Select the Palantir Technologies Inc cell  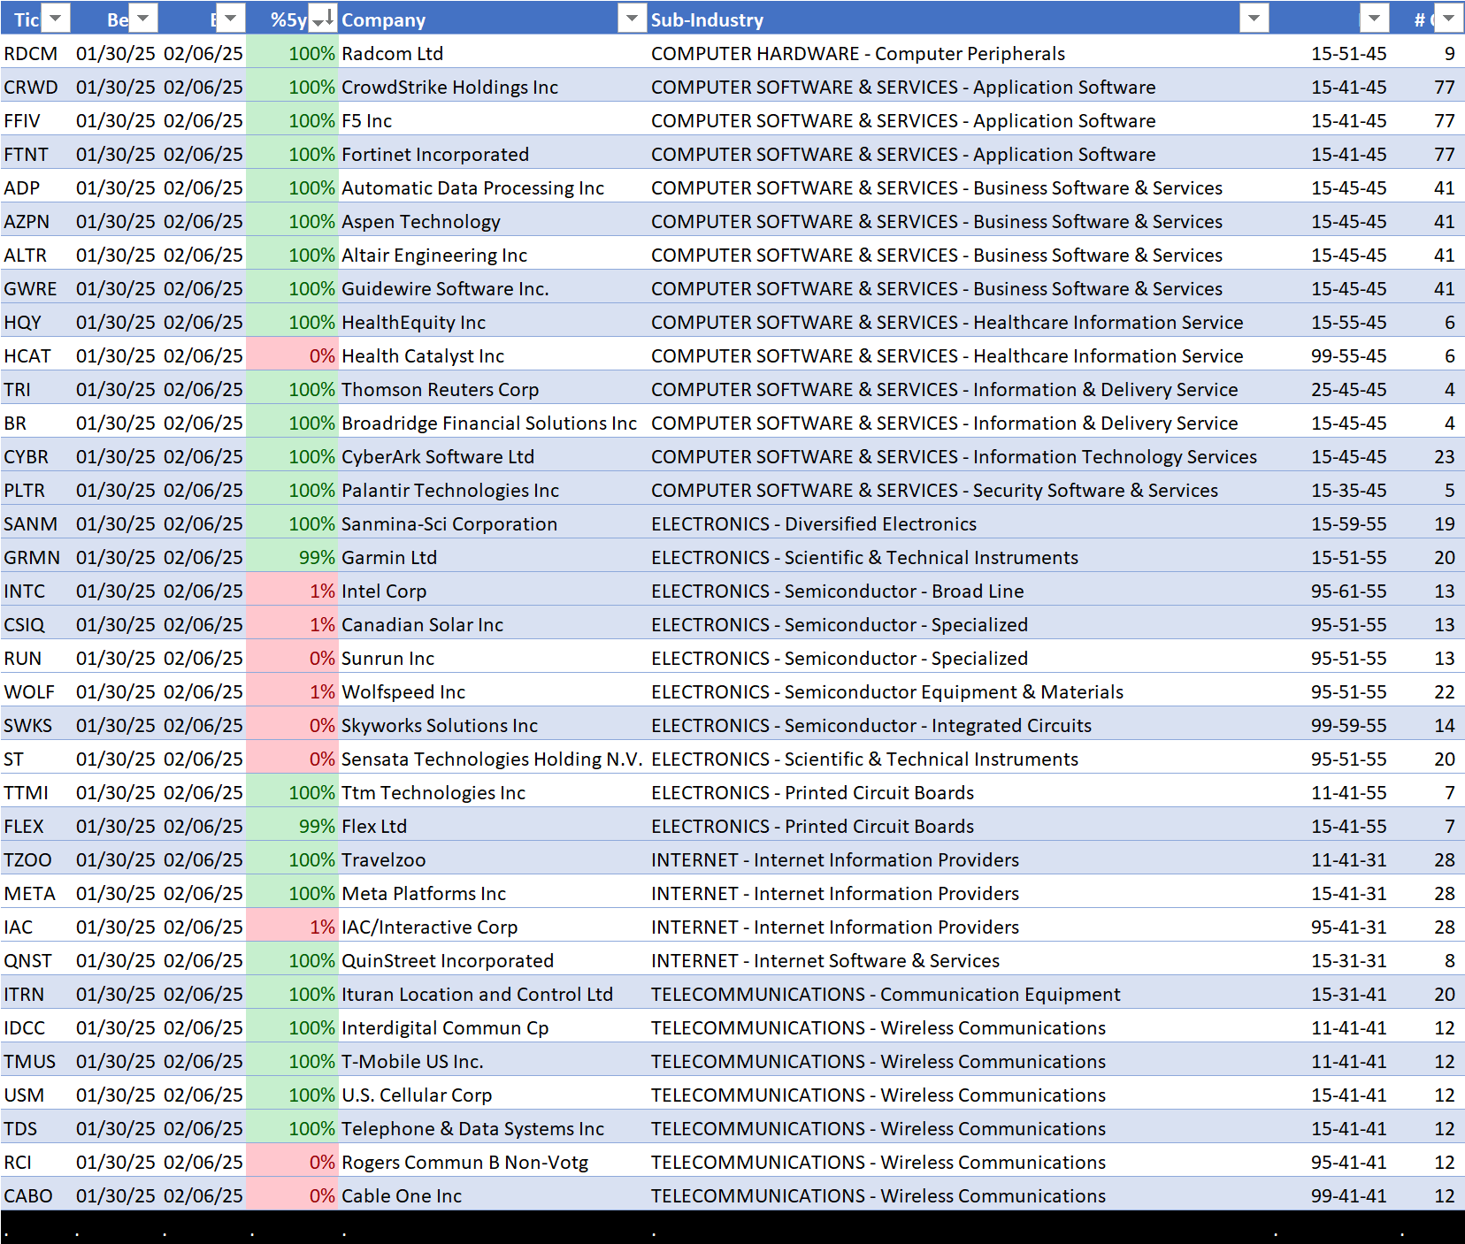(x=493, y=490)
